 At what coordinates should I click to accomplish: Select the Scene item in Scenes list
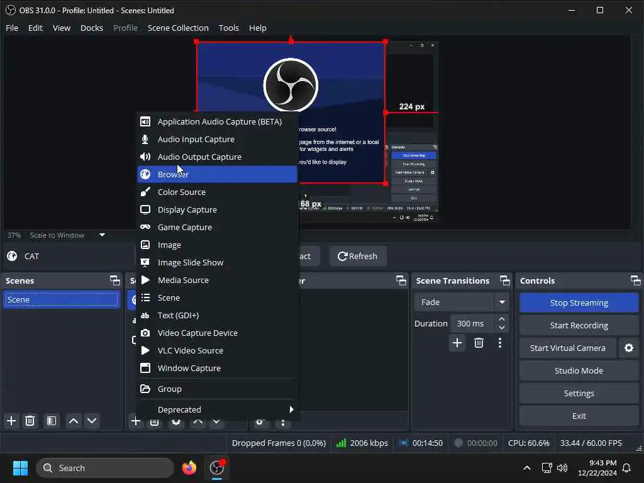61,299
